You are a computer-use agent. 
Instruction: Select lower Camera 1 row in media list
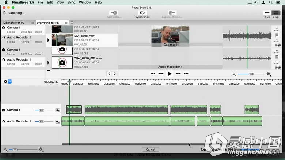(x=23, y=52)
